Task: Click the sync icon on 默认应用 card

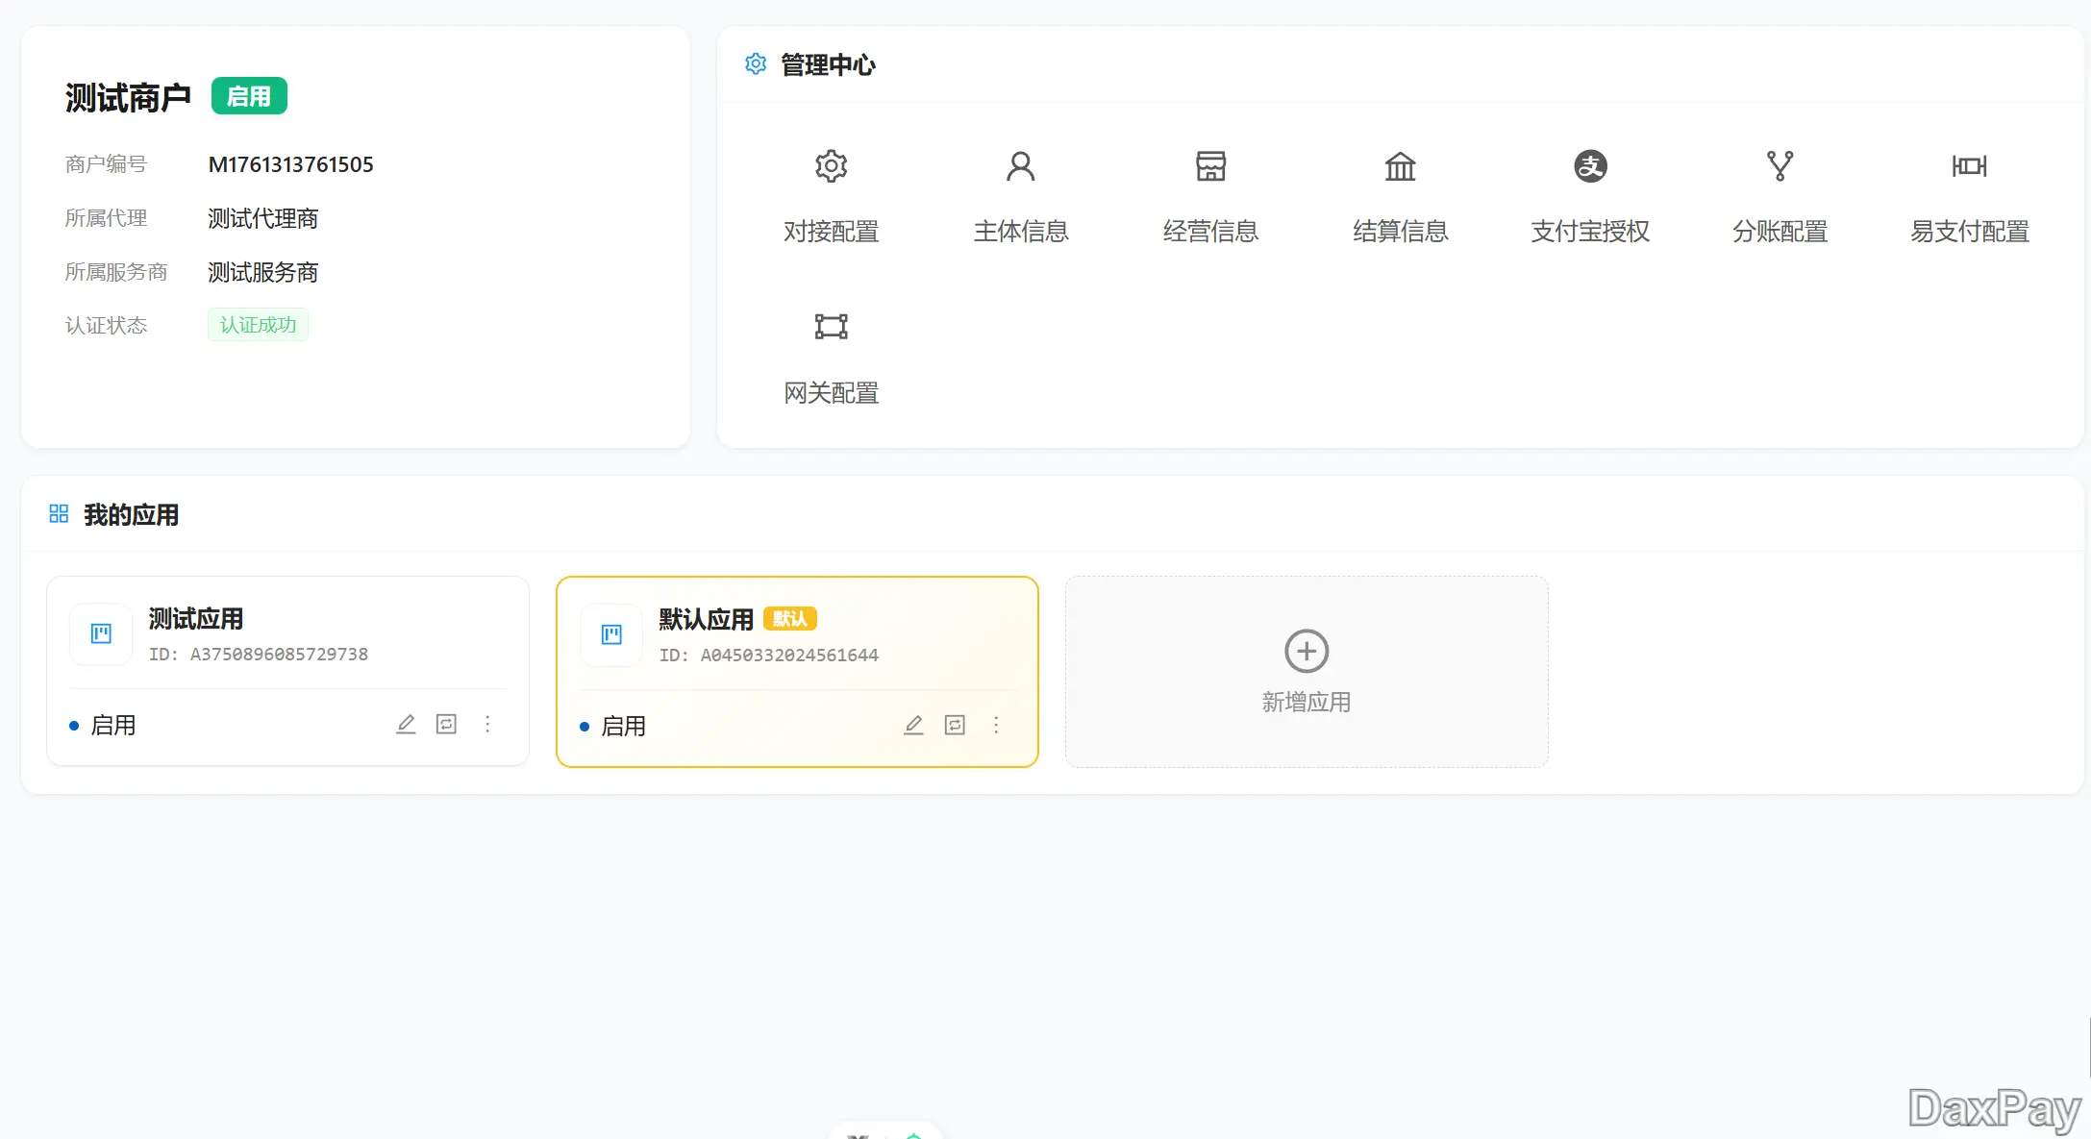Action: coord(955,725)
